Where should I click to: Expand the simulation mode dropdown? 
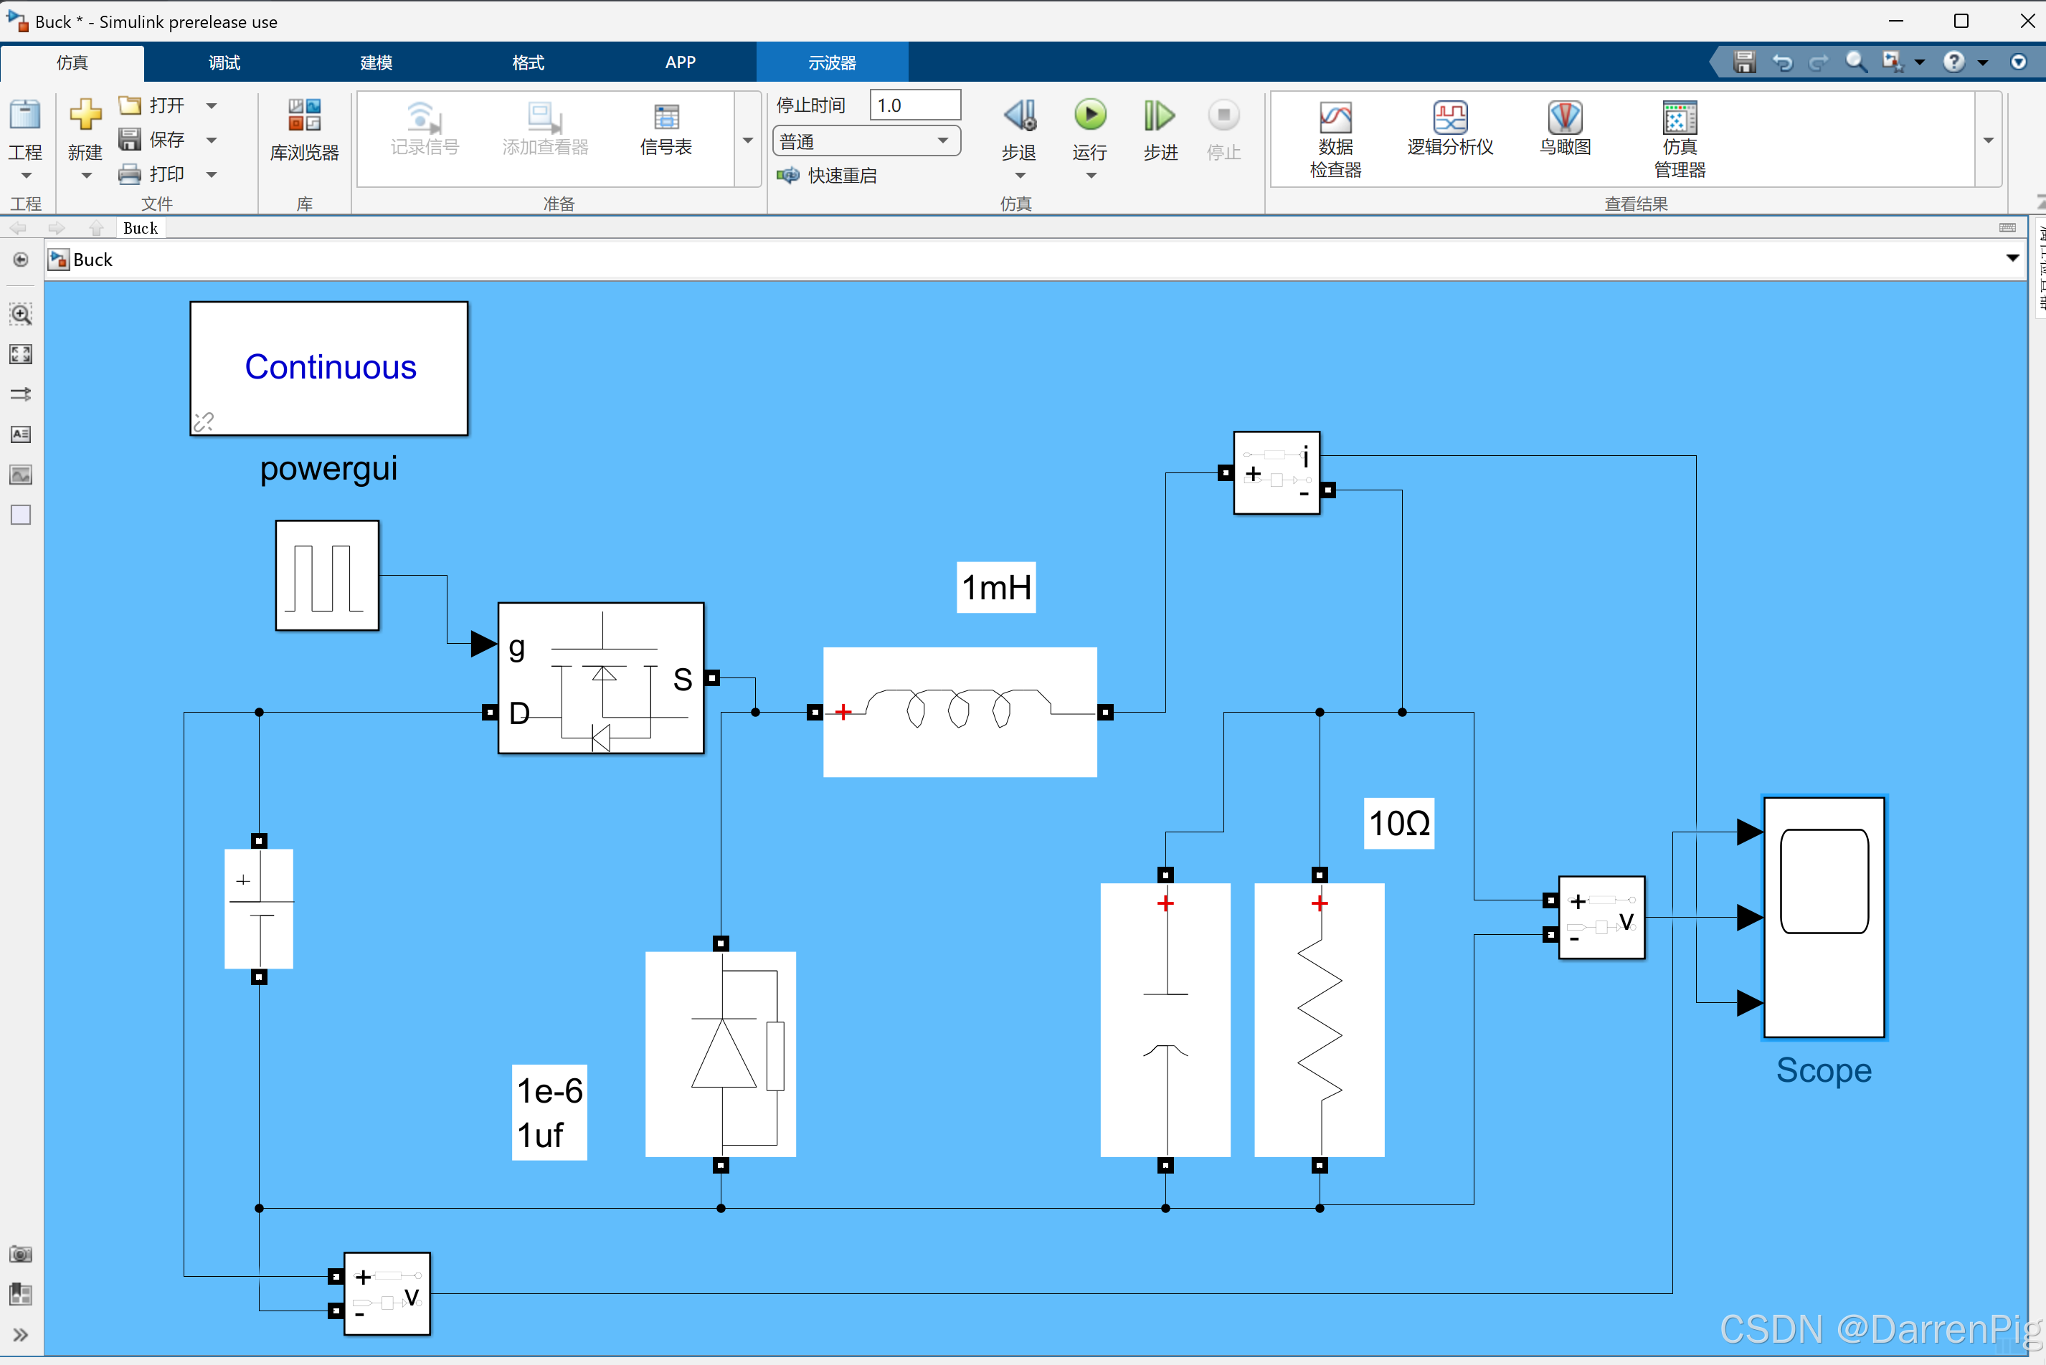pos(942,141)
